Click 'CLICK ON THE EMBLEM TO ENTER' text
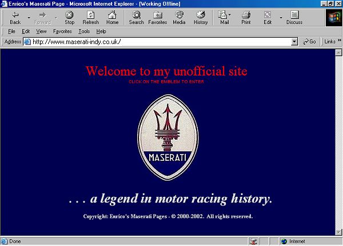343x246 pixels. tap(166, 82)
